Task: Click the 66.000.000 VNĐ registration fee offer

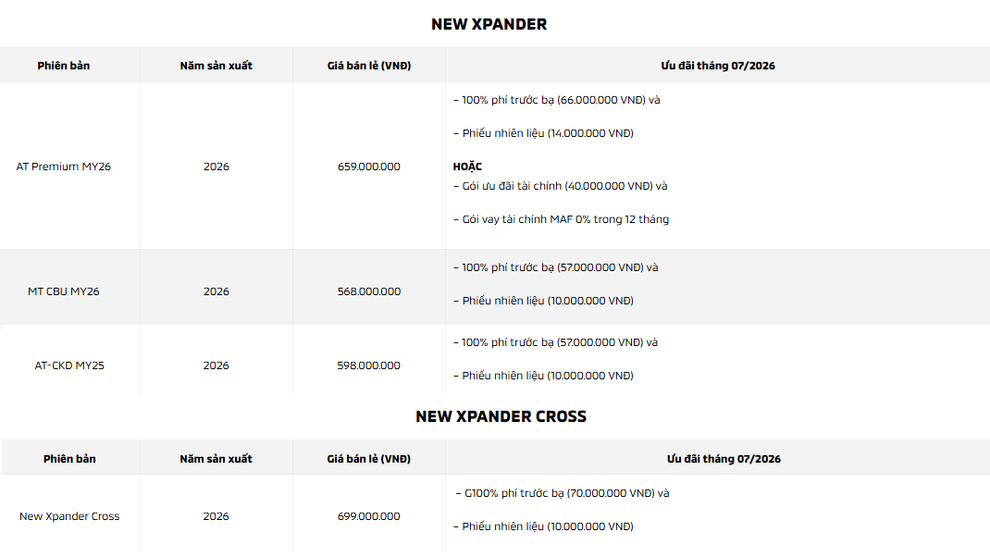Action: tap(556, 101)
